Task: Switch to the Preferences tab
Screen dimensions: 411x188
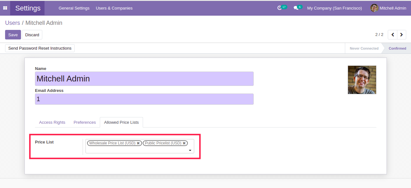Action: pyautogui.click(x=85, y=122)
